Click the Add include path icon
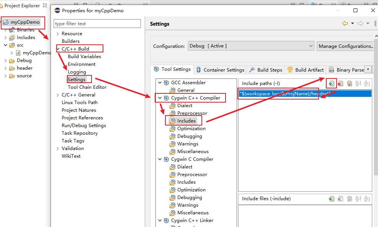378x227 pixels. (x=331, y=83)
